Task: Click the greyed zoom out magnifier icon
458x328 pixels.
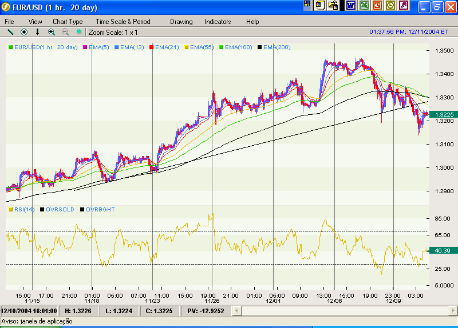Action: 65,32
